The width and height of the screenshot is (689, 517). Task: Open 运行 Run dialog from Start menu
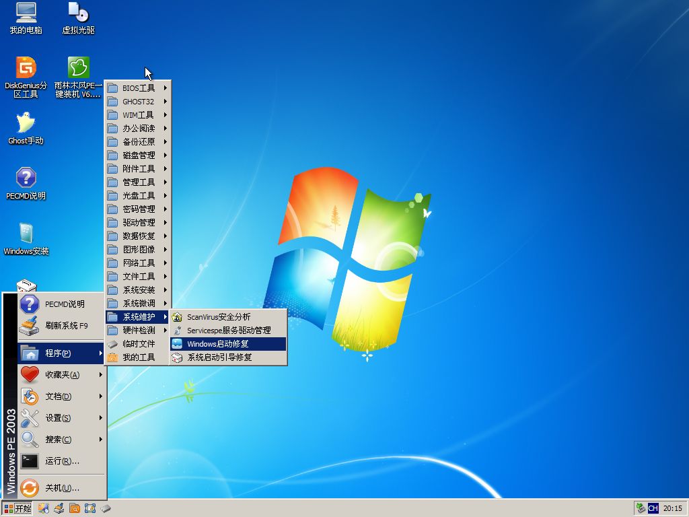click(x=62, y=461)
